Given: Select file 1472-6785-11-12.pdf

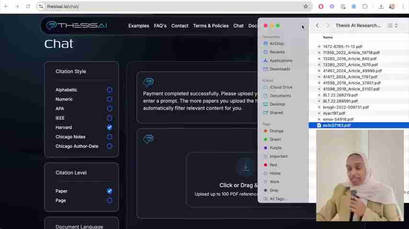Looking at the screenshot, I should click(x=342, y=47).
